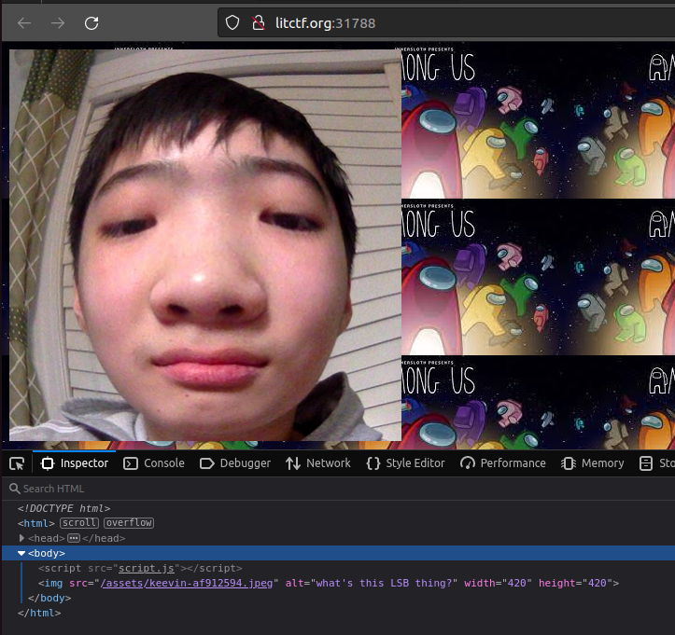Open the script.js source link

click(x=146, y=568)
